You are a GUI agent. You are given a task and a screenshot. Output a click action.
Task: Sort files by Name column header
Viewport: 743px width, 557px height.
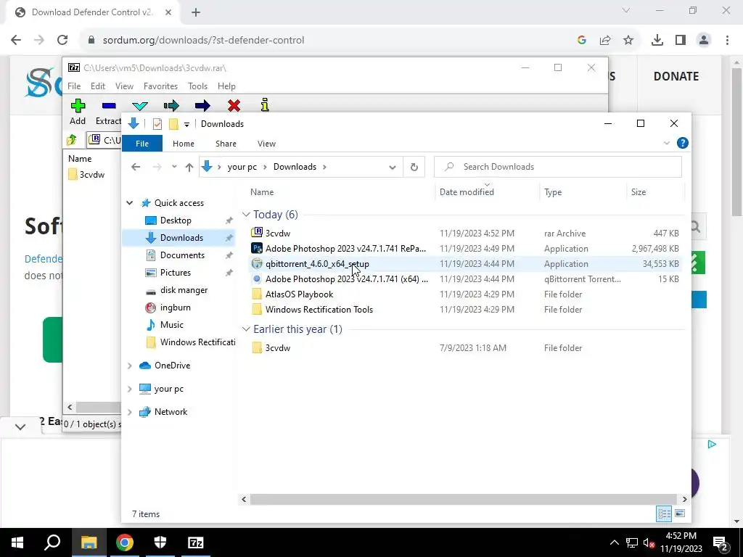click(x=262, y=191)
